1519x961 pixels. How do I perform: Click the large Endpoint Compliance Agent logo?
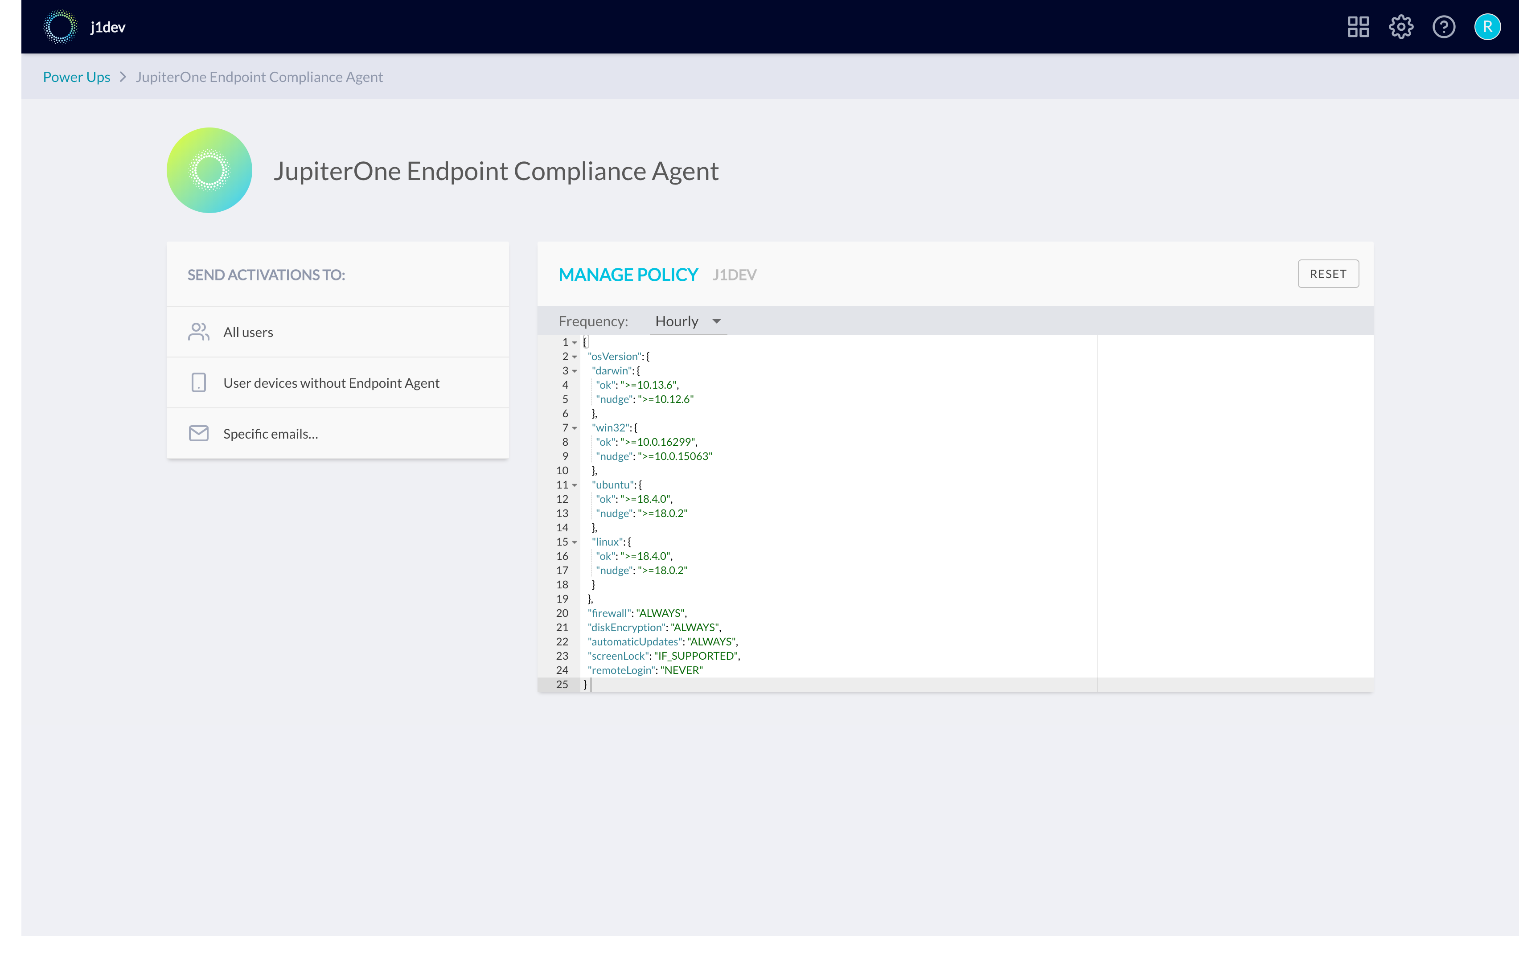(209, 170)
